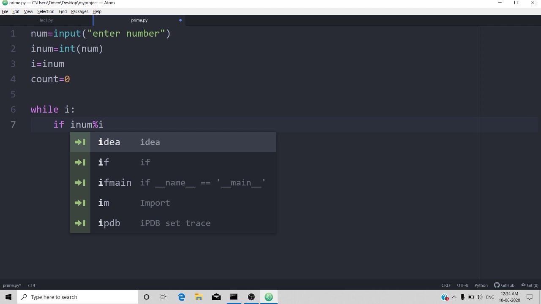Select the idea snippet suggestion
Viewport: 541px width, 304px height.
pyautogui.click(x=173, y=142)
